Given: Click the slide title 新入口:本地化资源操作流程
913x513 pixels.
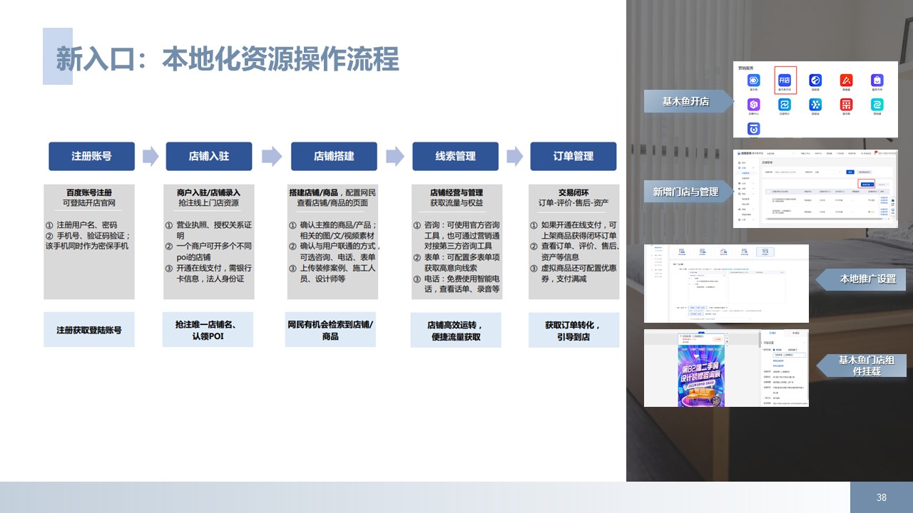Looking at the screenshot, I should [x=228, y=58].
